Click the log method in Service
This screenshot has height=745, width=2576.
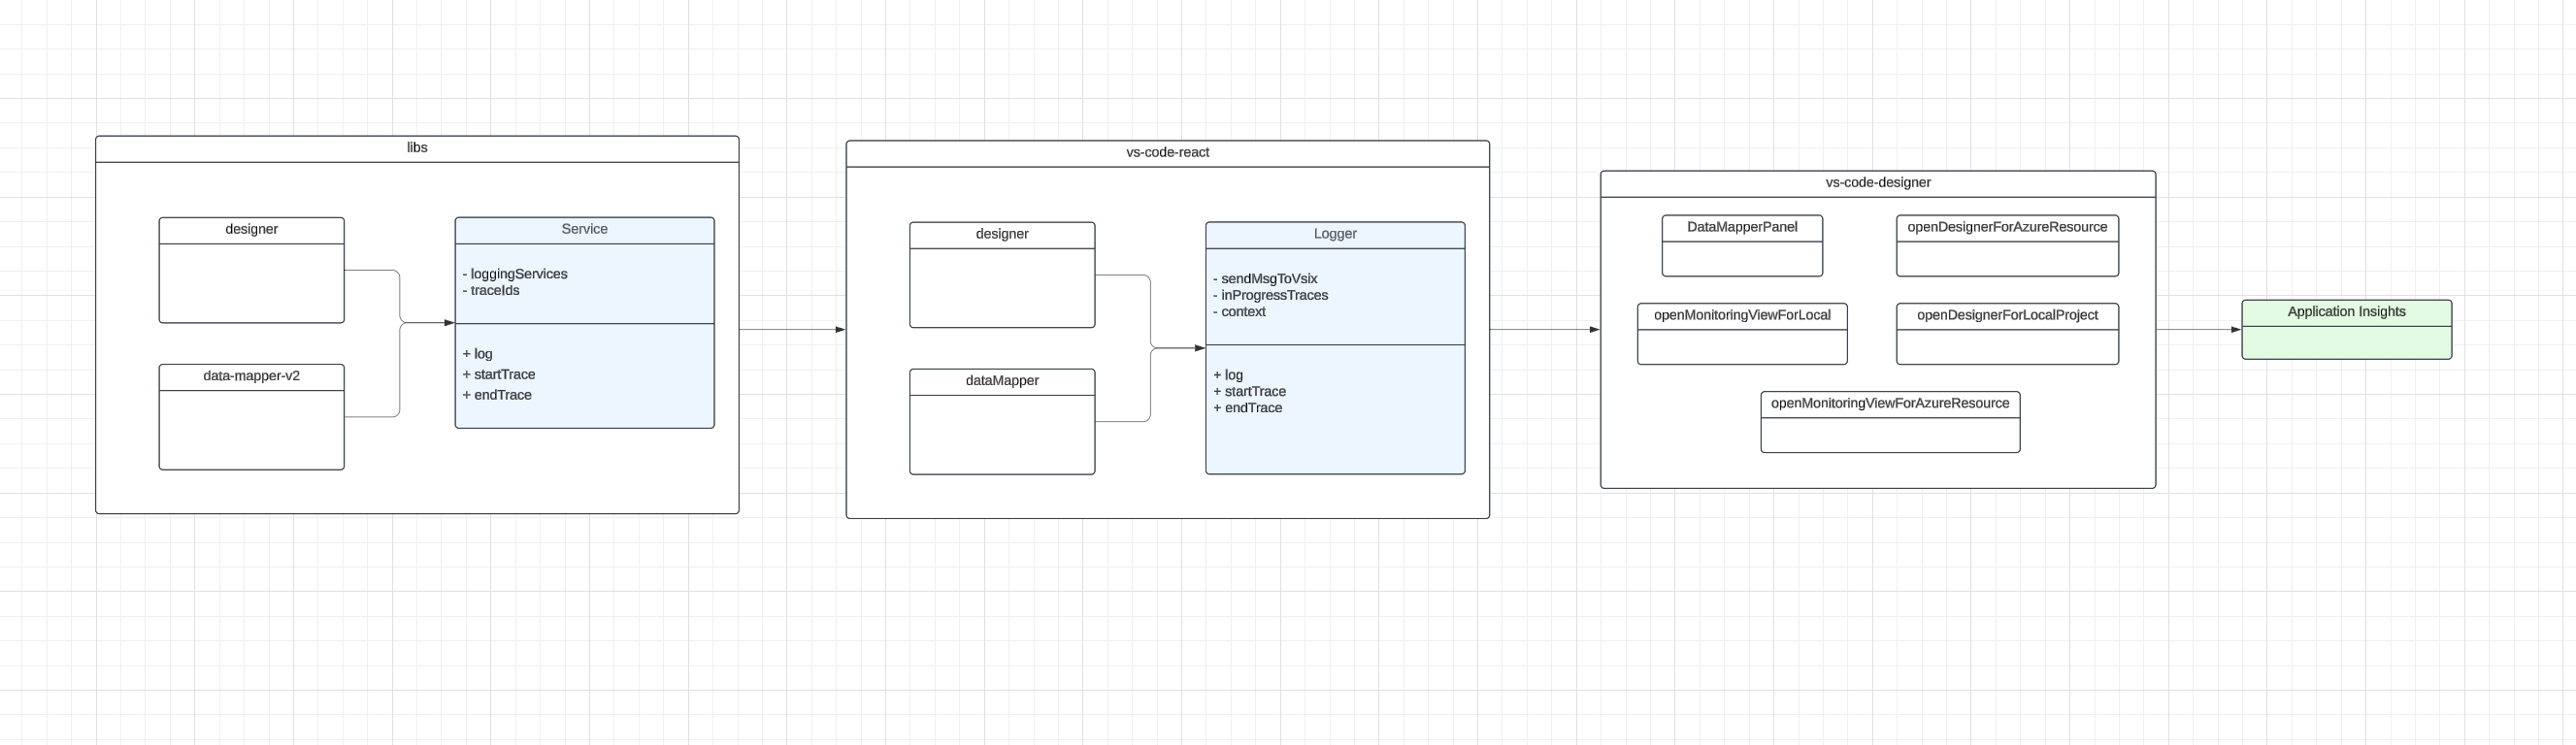pyautogui.click(x=478, y=354)
